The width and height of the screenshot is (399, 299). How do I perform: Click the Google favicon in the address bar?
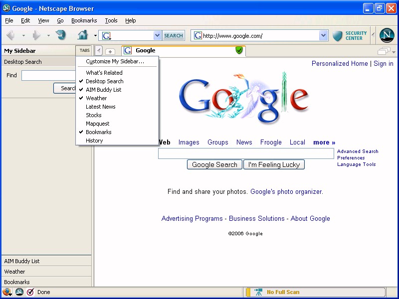(198, 35)
